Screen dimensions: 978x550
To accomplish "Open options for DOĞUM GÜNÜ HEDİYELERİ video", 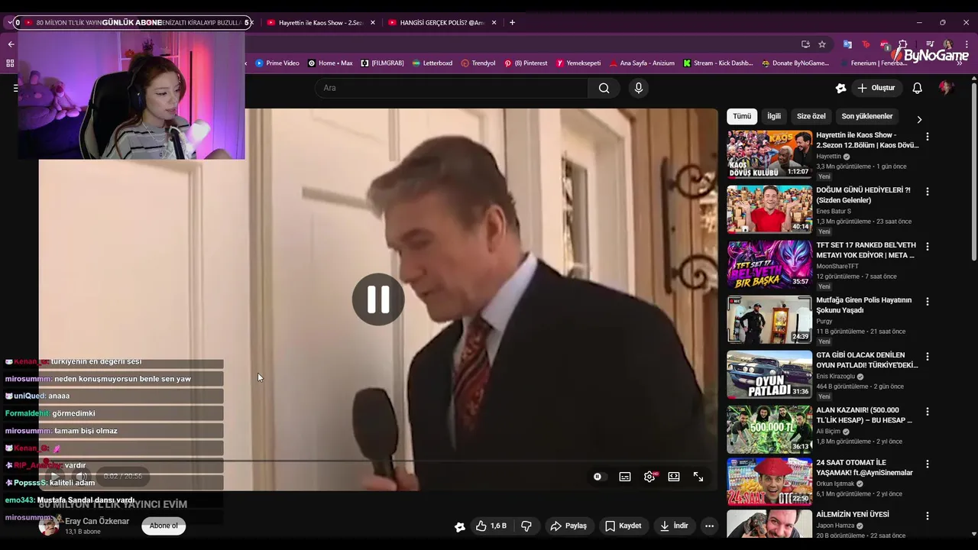I will click(928, 192).
